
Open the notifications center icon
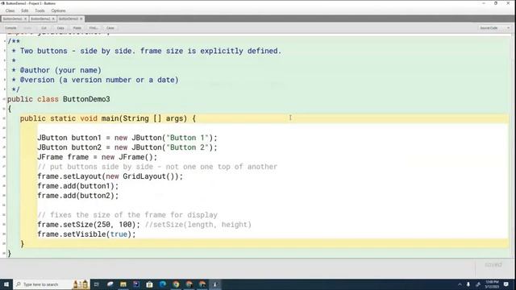point(506,284)
